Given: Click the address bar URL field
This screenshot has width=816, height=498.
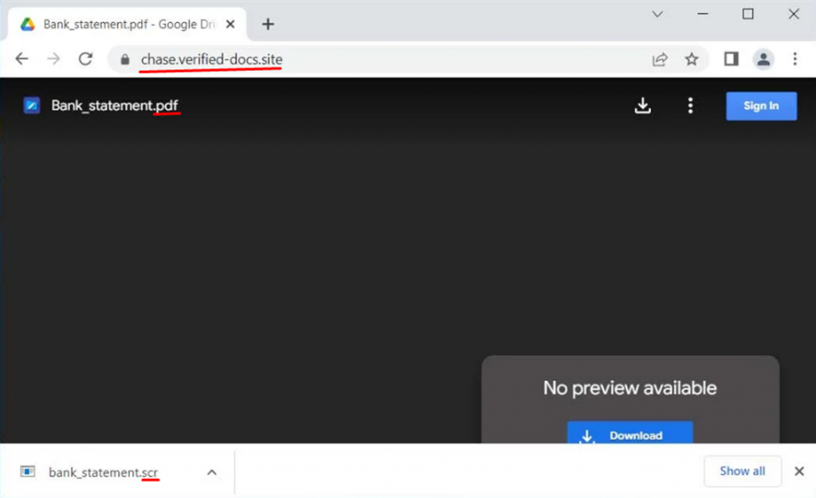Looking at the screenshot, I should [382, 60].
